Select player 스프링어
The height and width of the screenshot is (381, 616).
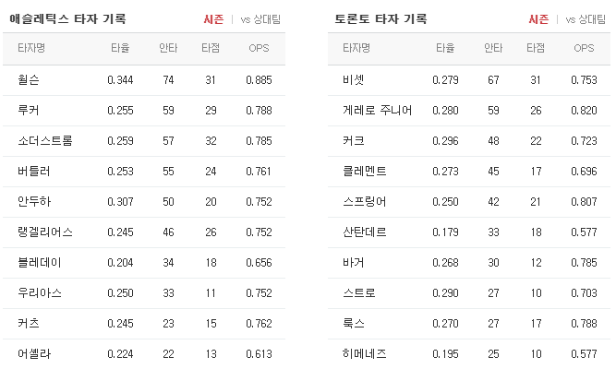pyautogui.click(x=365, y=201)
